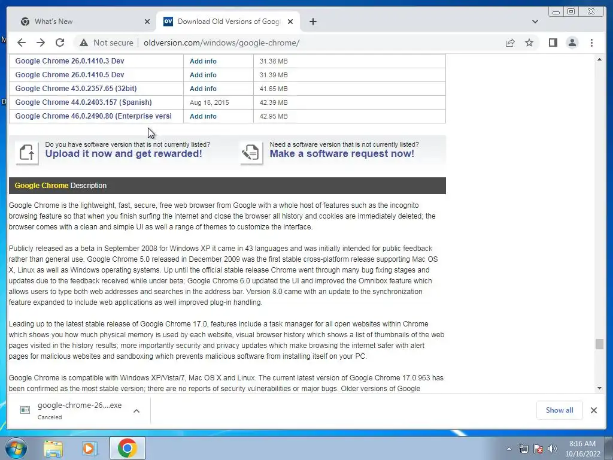Click Upload it now and get rewarded
This screenshot has height=460, width=613.
click(x=123, y=153)
